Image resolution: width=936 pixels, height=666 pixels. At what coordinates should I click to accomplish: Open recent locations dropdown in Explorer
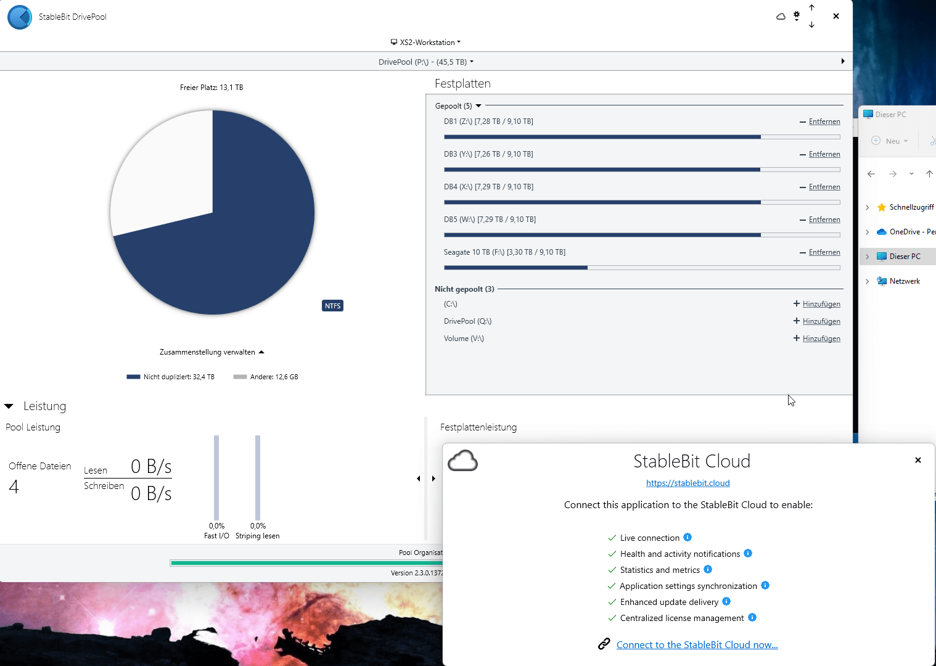(x=911, y=174)
